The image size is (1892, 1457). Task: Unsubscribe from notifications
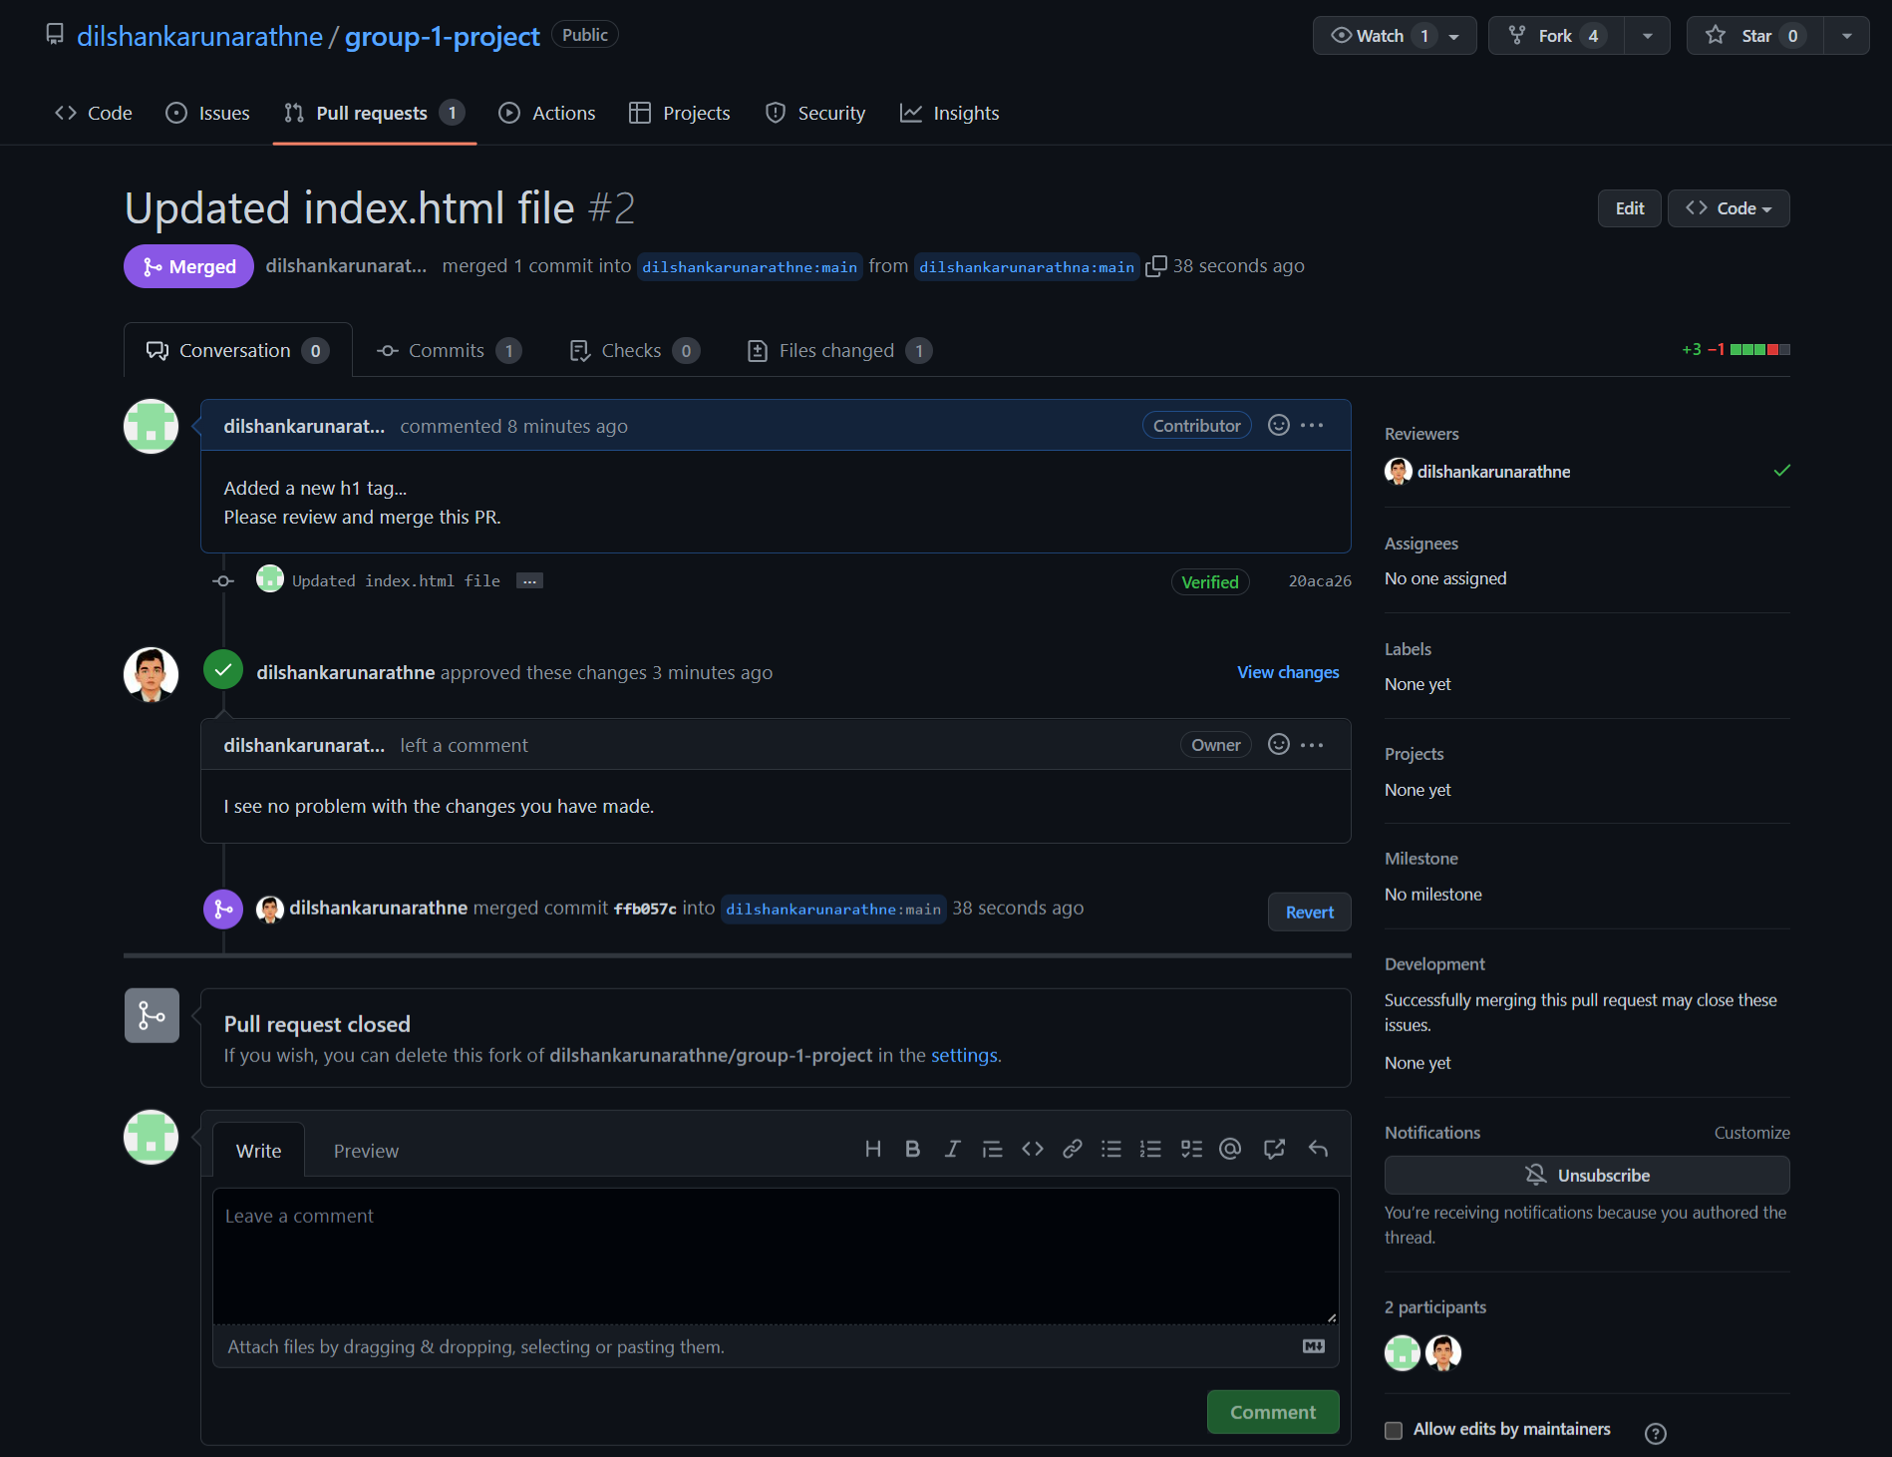(1586, 1175)
